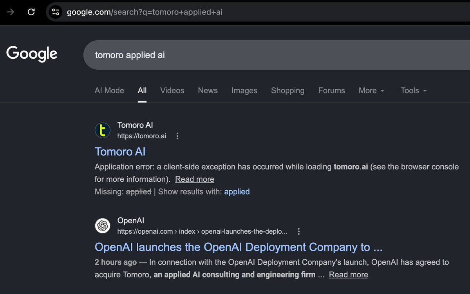The image size is (470, 294).
Task: Select the All results tab
Action: click(142, 90)
